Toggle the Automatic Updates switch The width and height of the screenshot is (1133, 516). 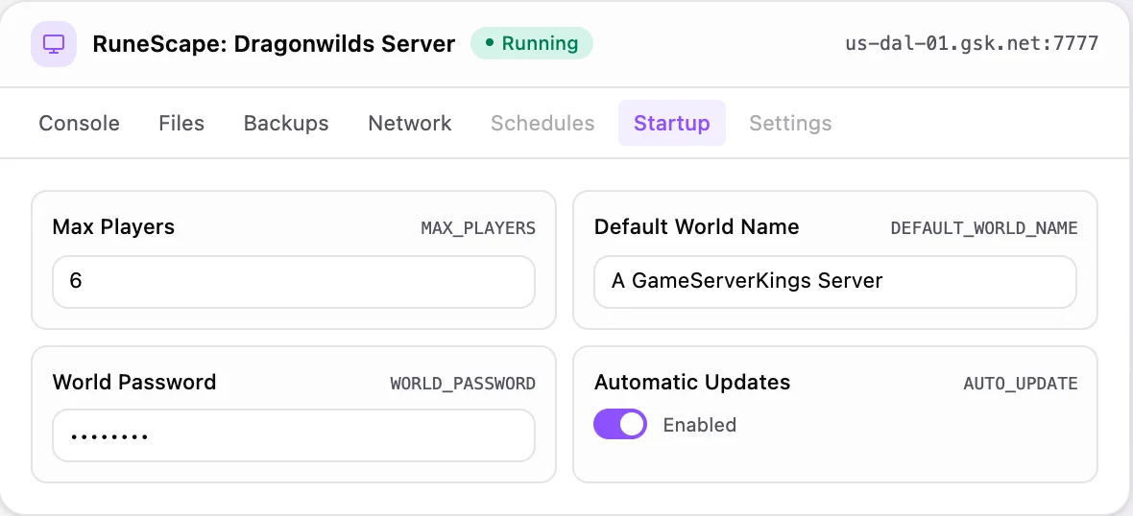pos(620,424)
